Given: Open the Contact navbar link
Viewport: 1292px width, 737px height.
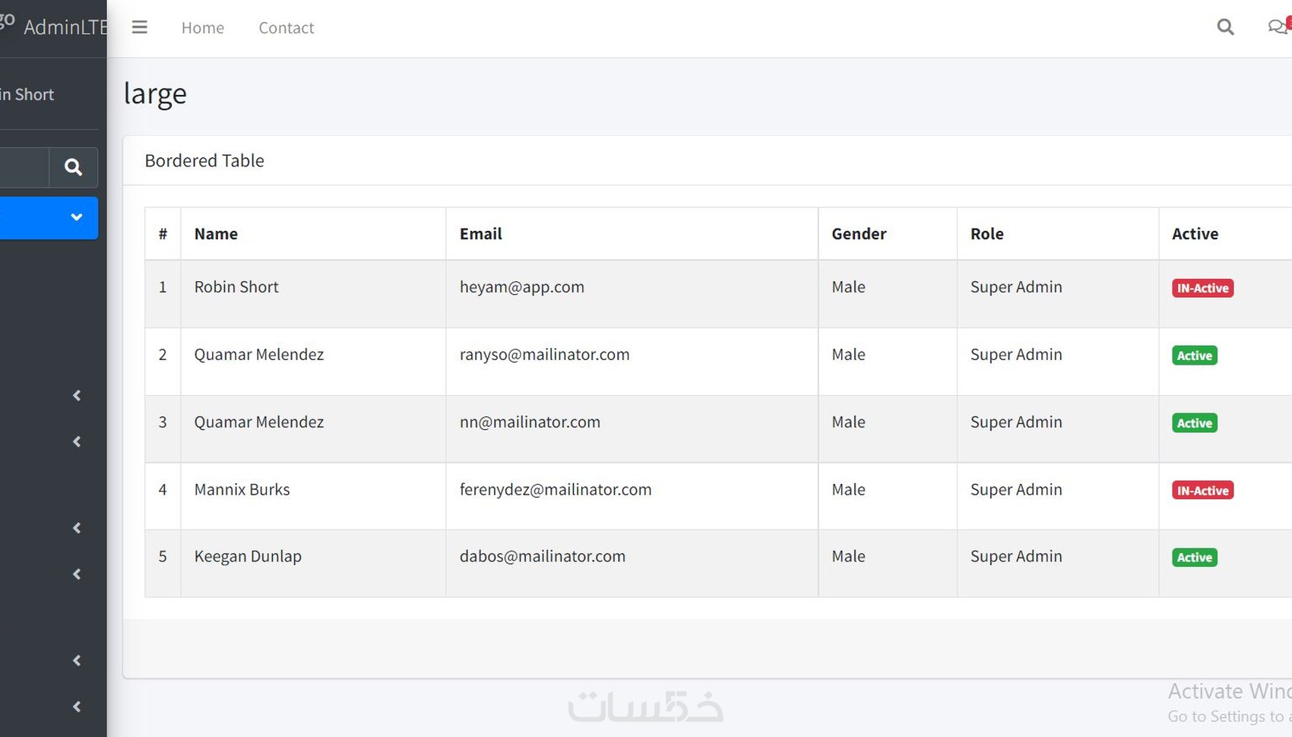Looking at the screenshot, I should point(286,28).
